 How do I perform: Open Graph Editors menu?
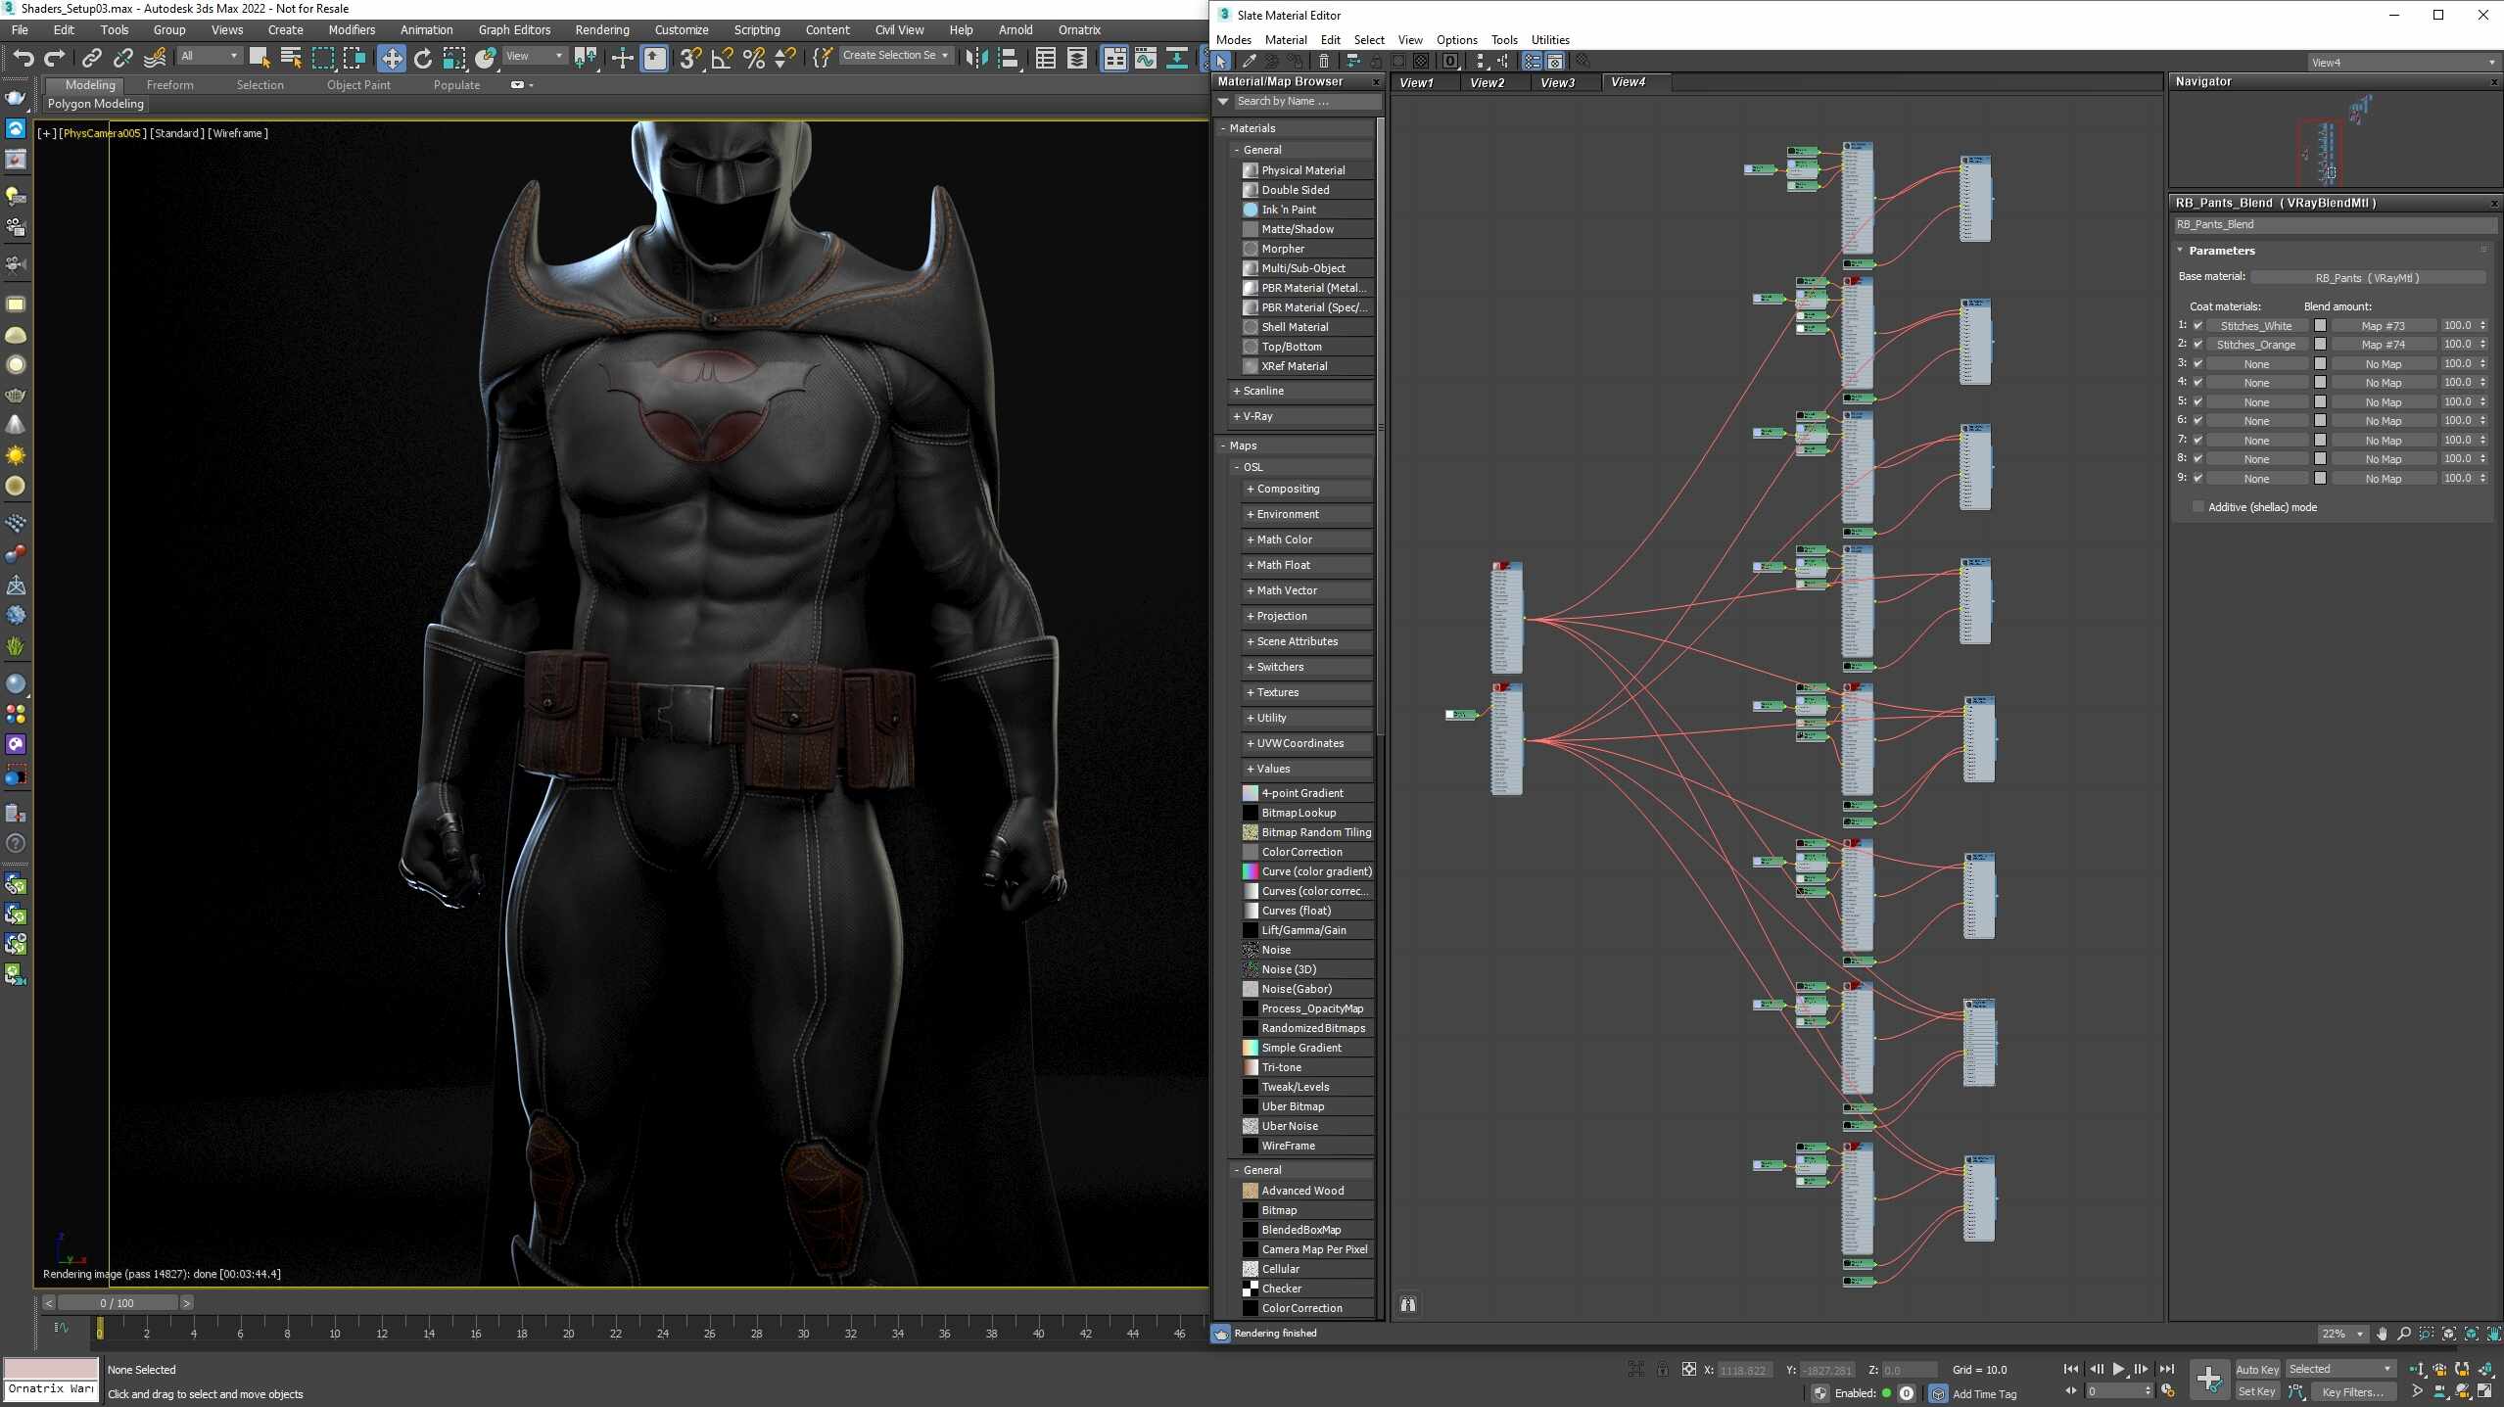click(513, 30)
